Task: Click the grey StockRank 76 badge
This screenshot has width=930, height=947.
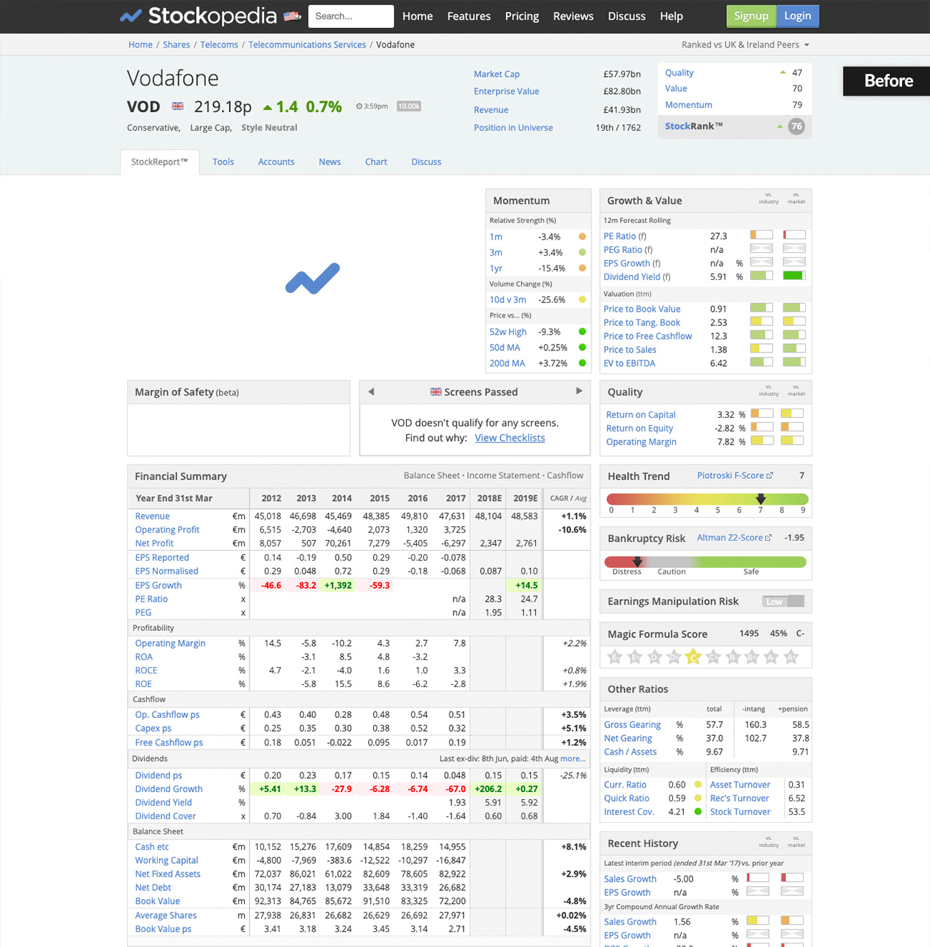Action: (796, 126)
